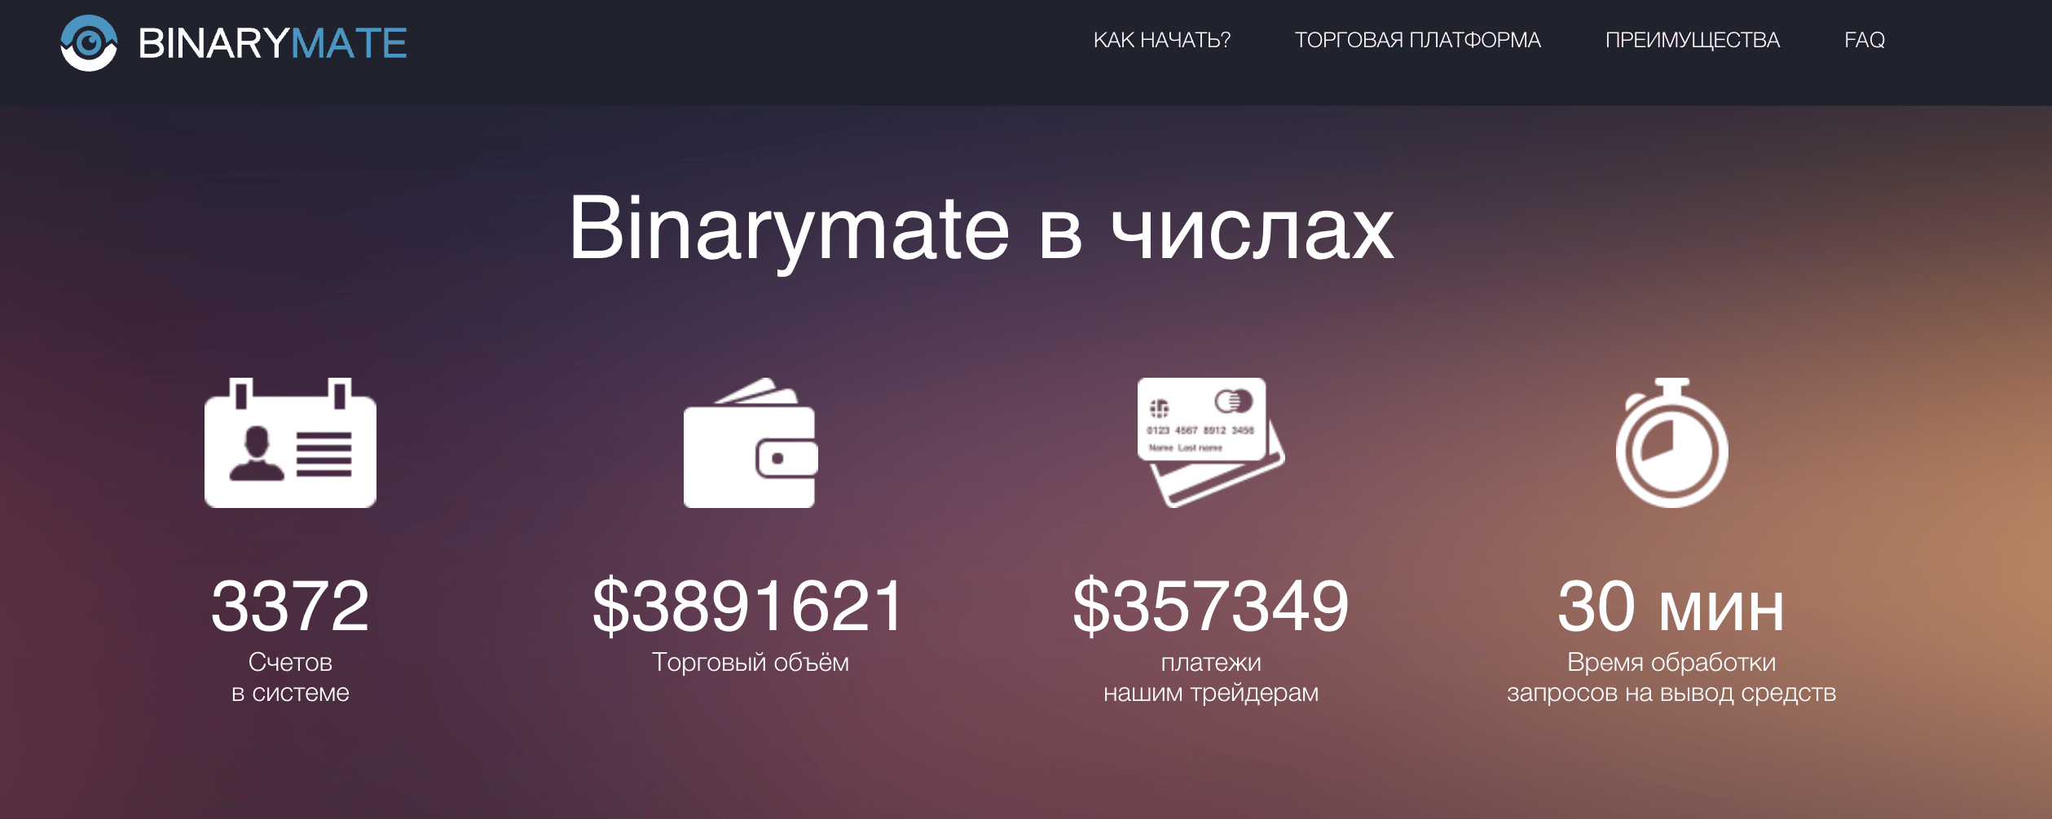2052x819 pixels.
Task: Select the $3891621 trading volume value
Action: [x=748, y=606]
